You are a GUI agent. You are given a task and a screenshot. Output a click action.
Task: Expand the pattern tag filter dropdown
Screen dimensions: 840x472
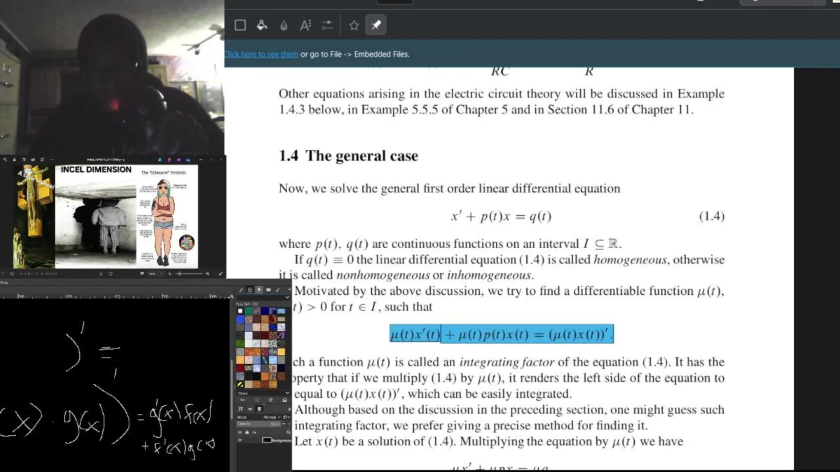(x=287, y=297)
